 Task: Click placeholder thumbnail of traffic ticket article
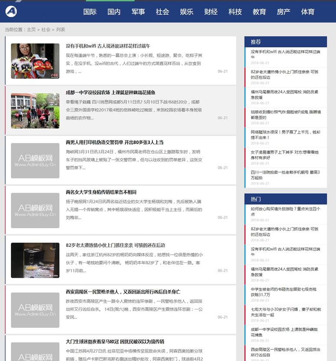35,161
